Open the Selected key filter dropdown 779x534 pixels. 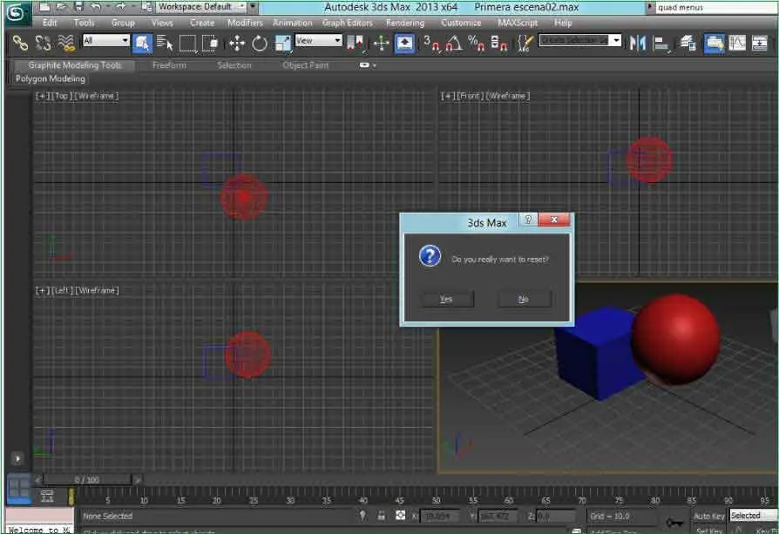(753, 516)
